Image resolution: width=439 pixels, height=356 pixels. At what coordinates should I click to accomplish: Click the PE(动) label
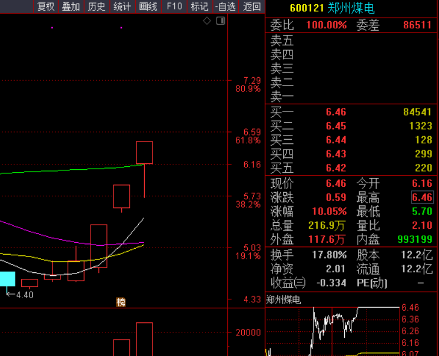[x=372, y=283]
